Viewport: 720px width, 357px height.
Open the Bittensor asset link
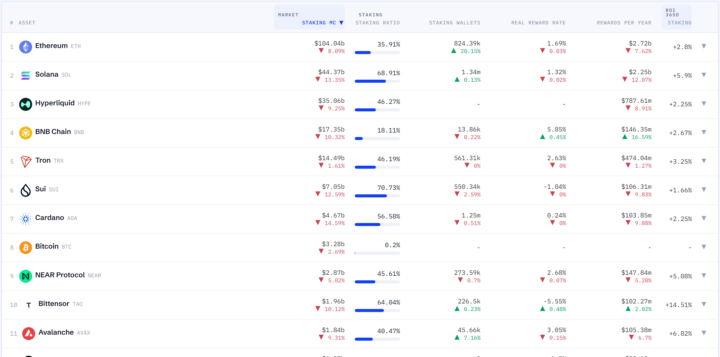pyautogui.click(x=54, y=304)
